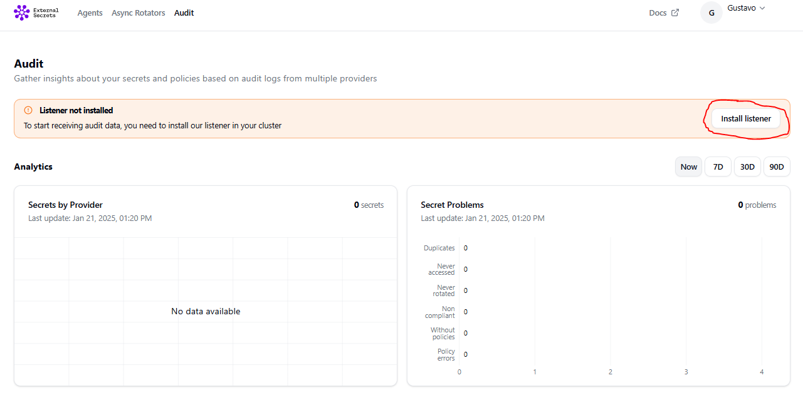This screenshot has width=803, height=400.
Task: Click the Install listener button
Action: [746, 118]
